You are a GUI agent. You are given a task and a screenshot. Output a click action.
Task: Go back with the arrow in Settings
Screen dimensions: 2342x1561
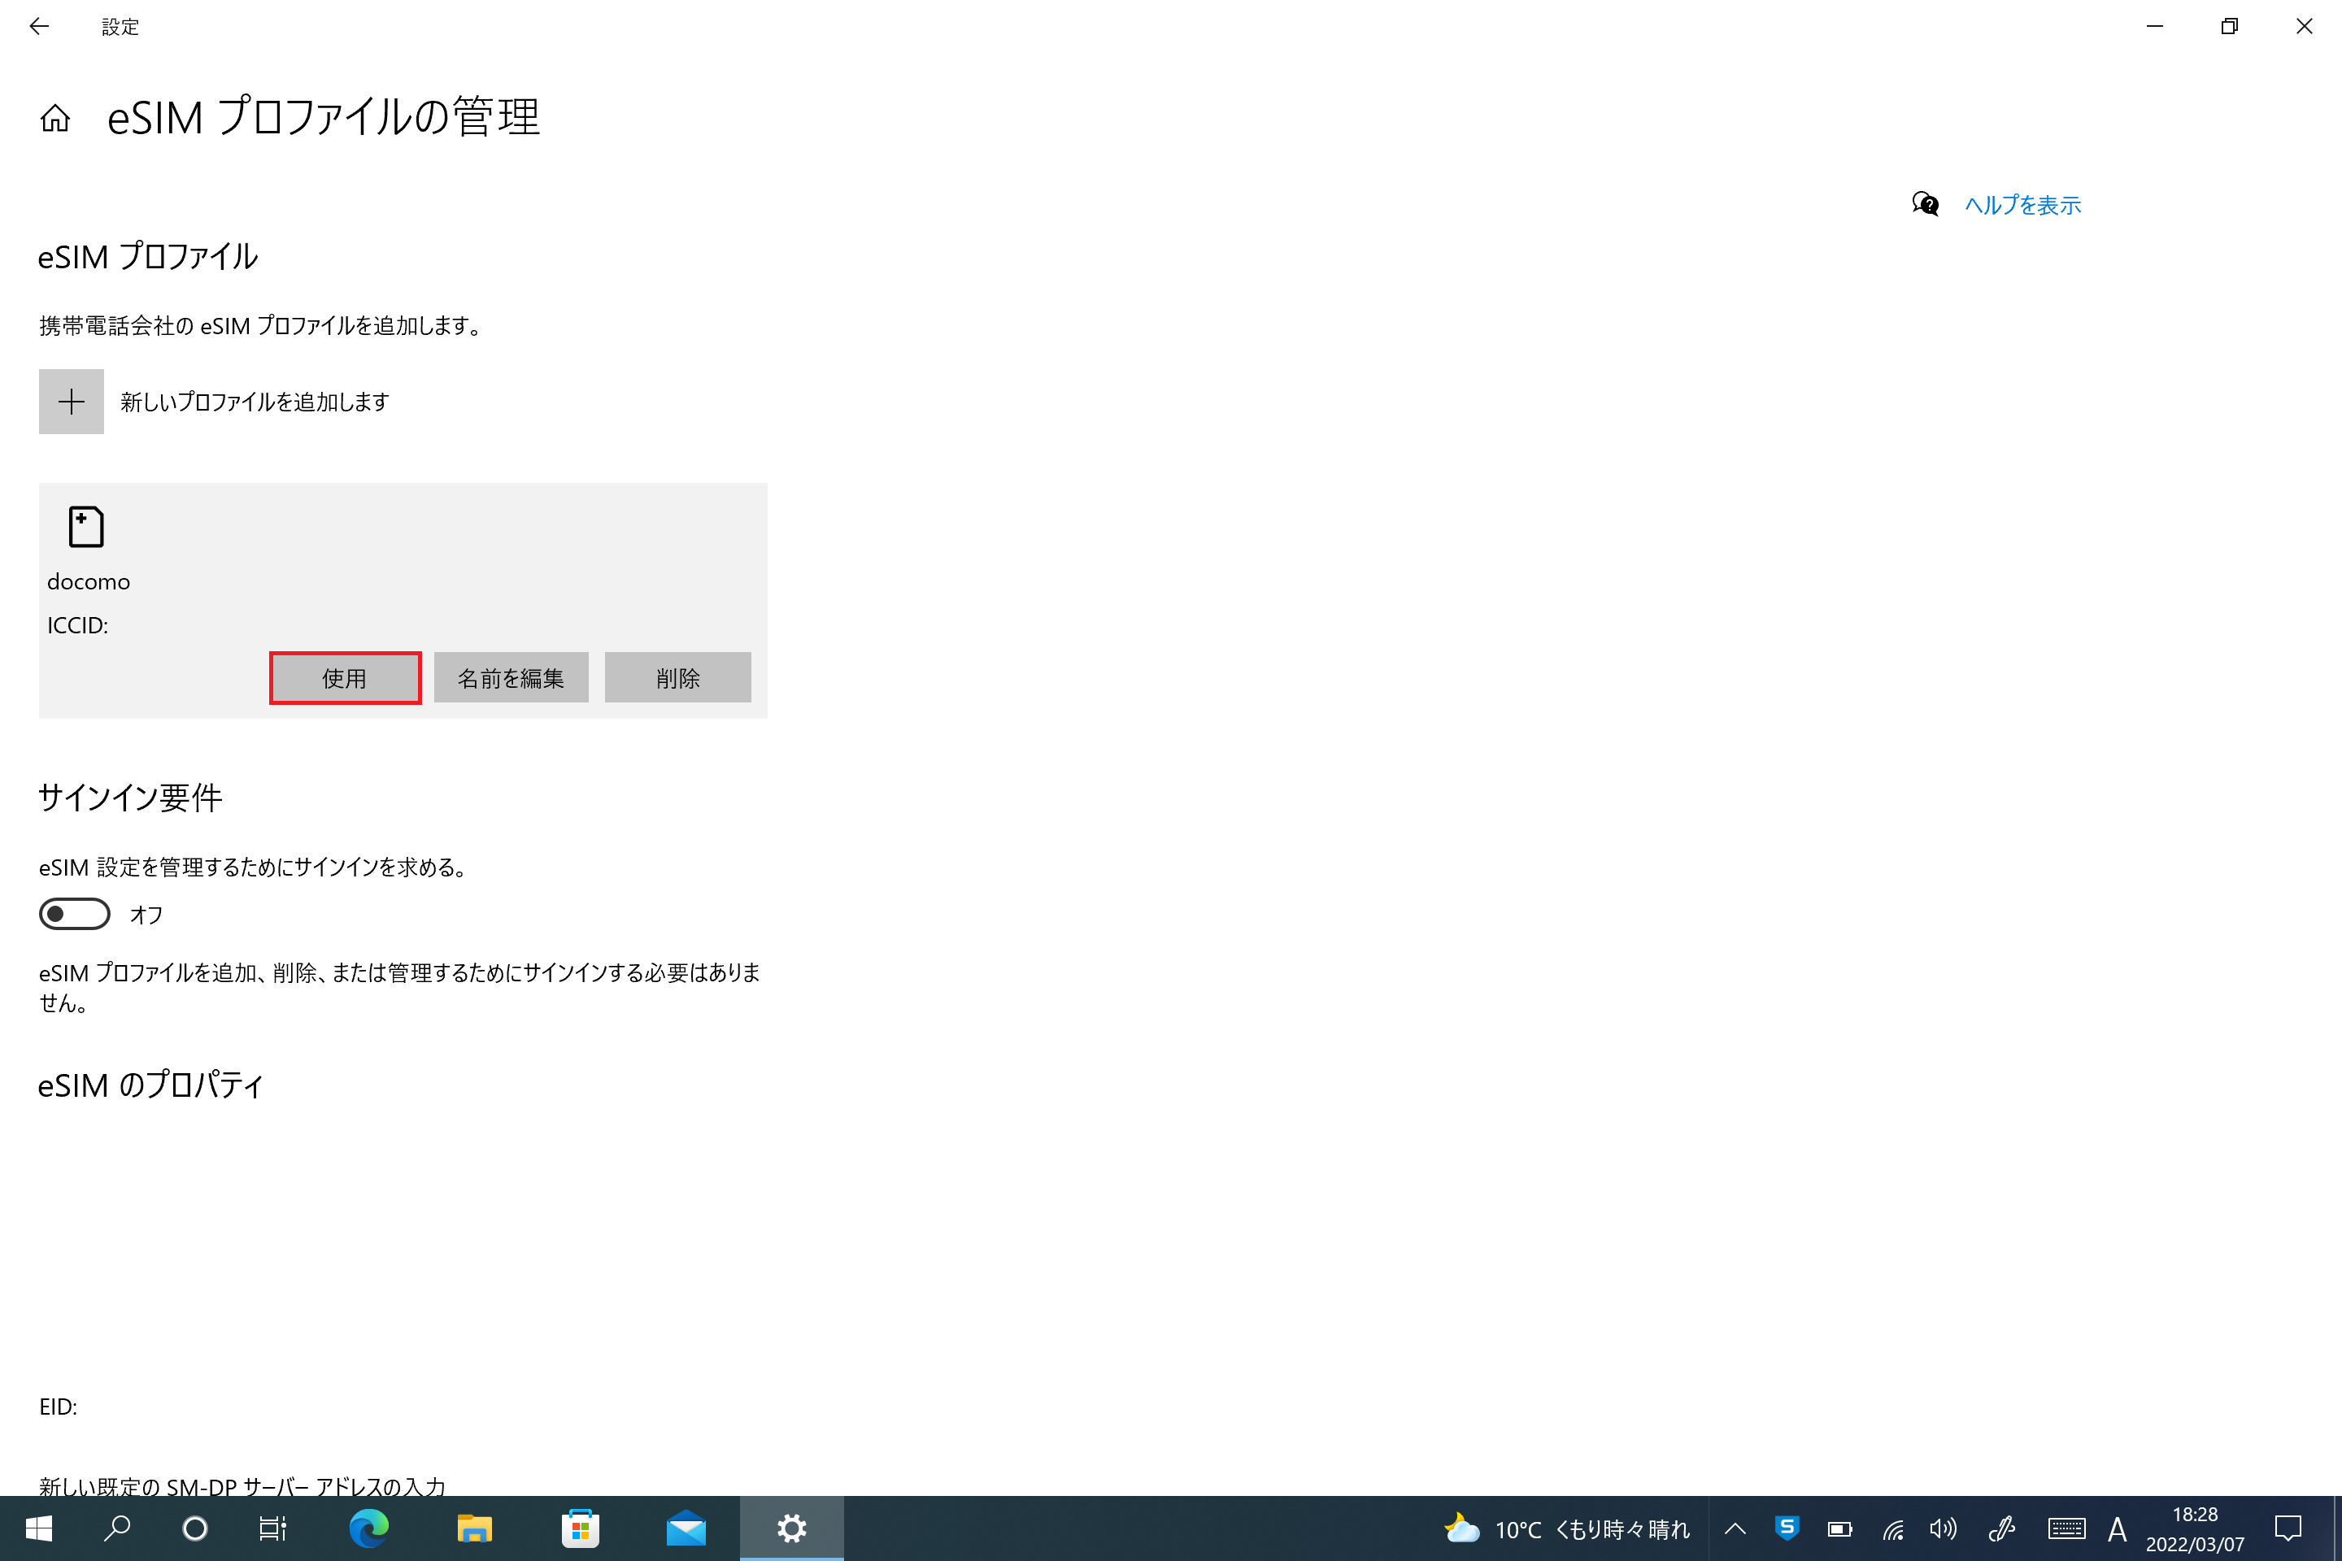point(39,27)
